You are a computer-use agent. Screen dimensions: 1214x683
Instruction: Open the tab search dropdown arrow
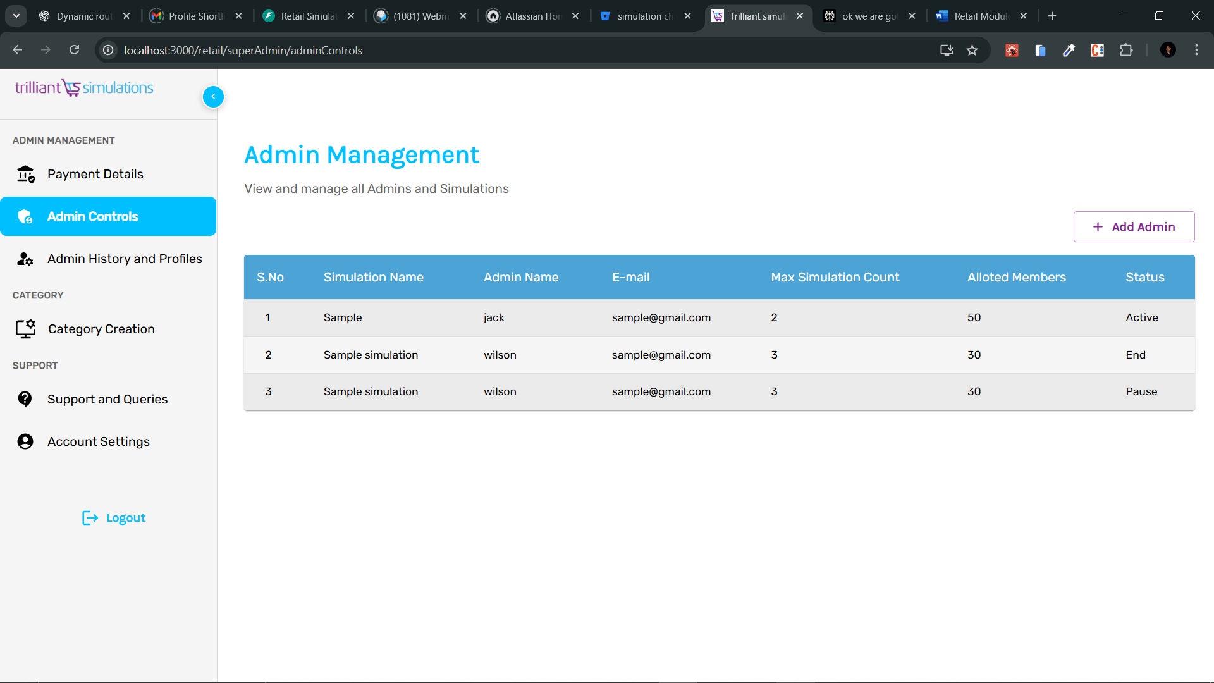tap(16, 16)
